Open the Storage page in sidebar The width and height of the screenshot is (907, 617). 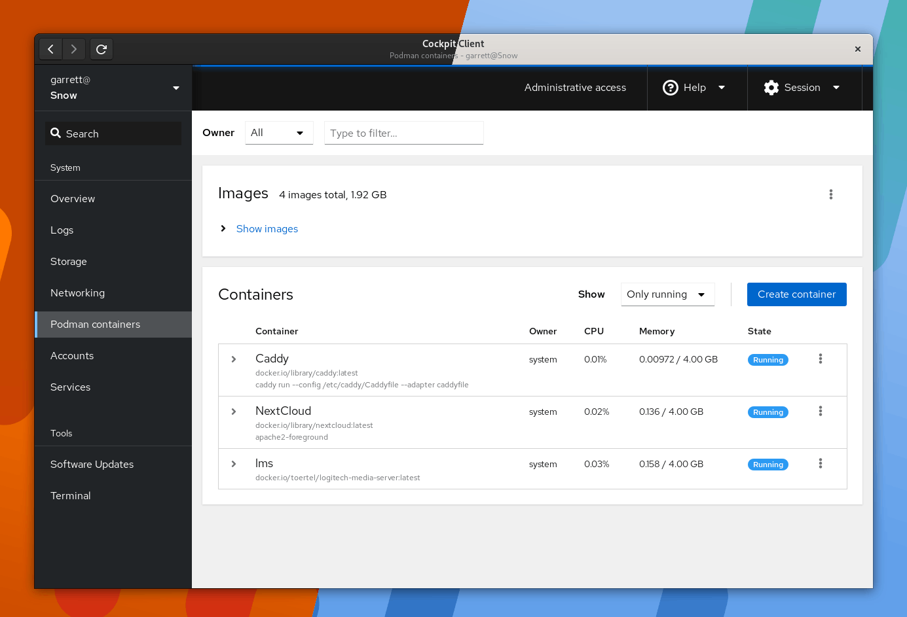click(x=69, y=262)
